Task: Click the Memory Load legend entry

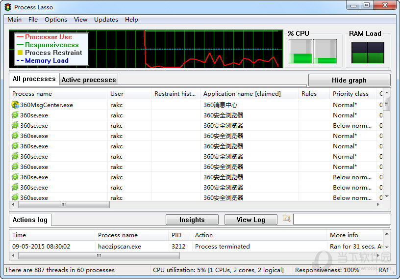Action: pos(42,61)
